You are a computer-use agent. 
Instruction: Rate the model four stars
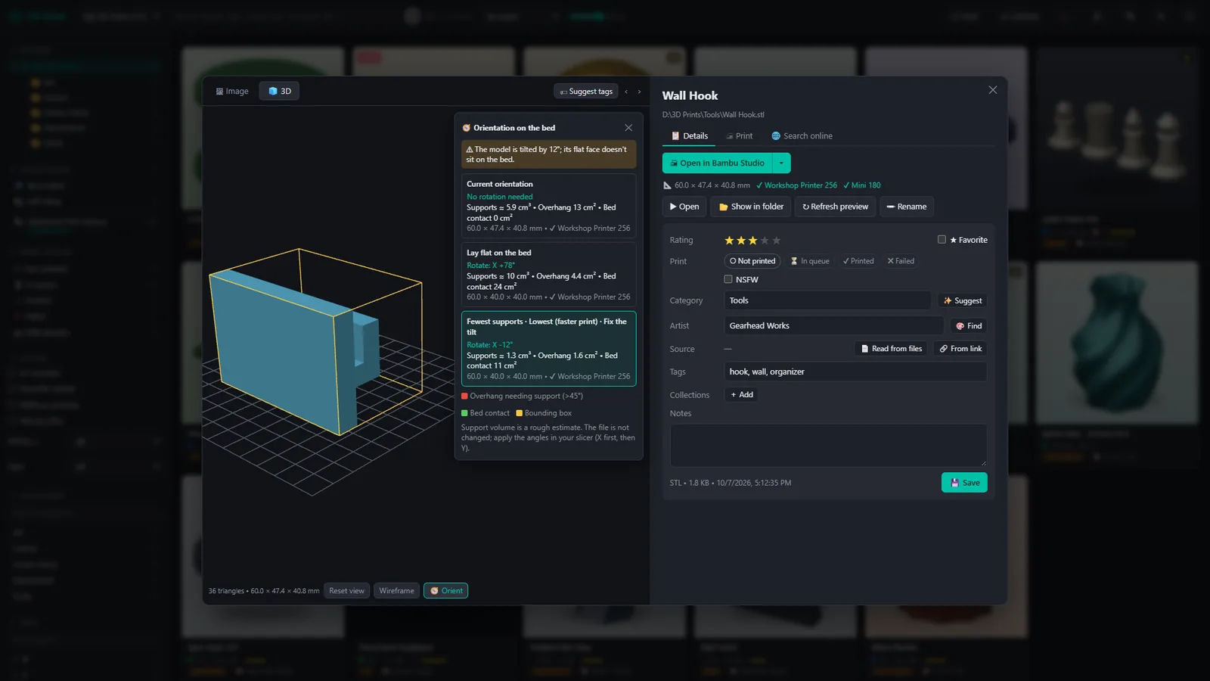(x=765, y=241)
